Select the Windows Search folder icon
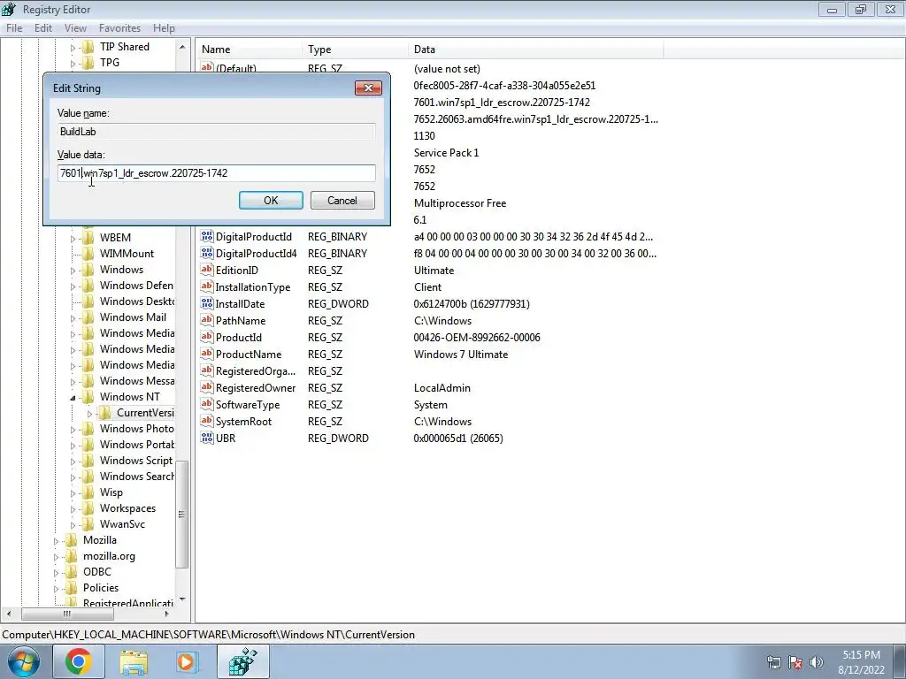906x679 pixels. 88,477
